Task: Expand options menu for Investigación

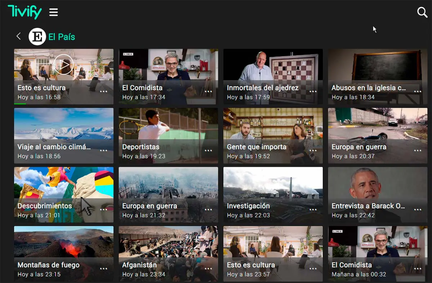Action: (313, 210)
